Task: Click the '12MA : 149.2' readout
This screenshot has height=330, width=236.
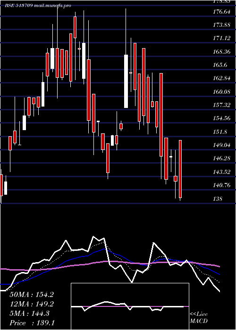Action: pos(32,304)
